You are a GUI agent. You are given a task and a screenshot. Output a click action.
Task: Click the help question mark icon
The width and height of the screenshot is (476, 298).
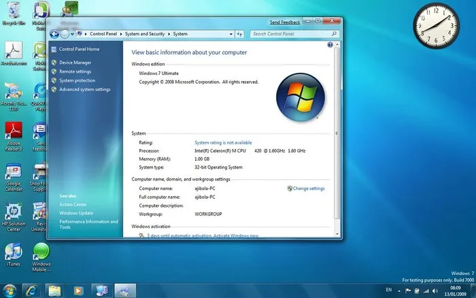pyautogui.click(x=330, y=45)
